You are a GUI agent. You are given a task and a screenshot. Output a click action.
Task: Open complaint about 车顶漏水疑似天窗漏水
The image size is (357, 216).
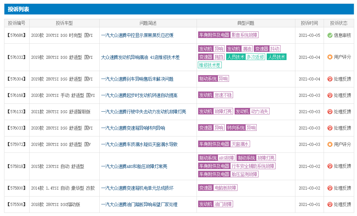click(x=139, y=144)
